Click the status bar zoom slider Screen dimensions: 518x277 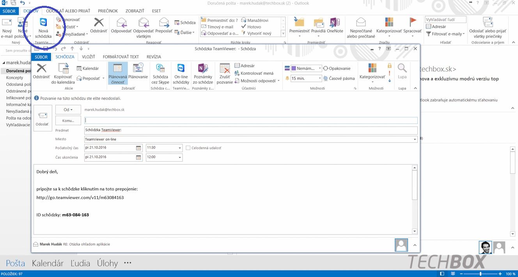click(480, 274)
